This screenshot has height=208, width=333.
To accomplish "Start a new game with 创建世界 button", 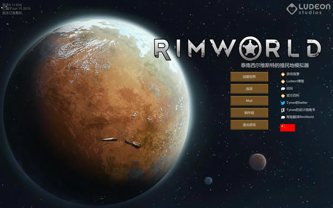I will tap(249, 77).
